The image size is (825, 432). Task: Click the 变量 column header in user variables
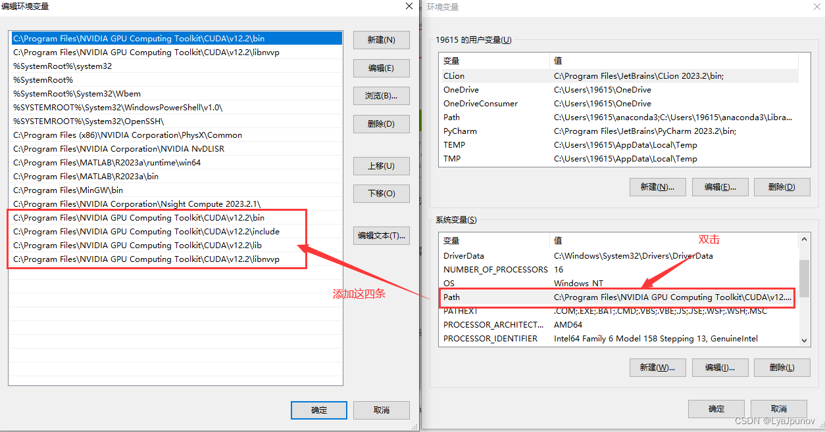494,60
